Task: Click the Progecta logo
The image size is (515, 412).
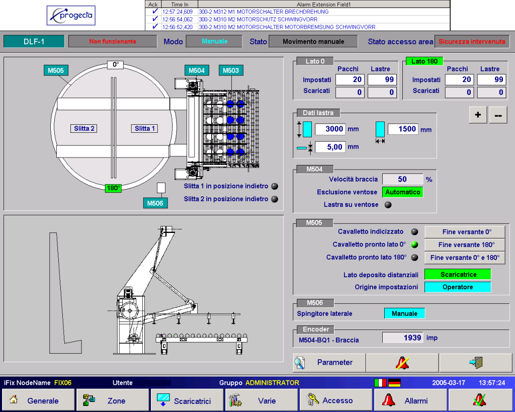Action: point(71,16)
